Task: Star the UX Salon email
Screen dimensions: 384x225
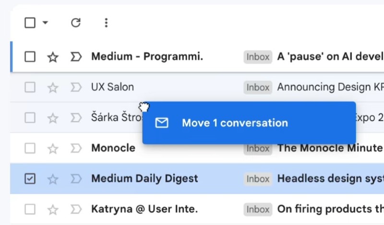Action: (x=53, y=88)
